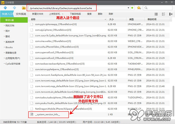This screenshot has width=175, height=124.
Task: Select the com.tencent.mqq file sized 6.28 KB
Action: 99,86
